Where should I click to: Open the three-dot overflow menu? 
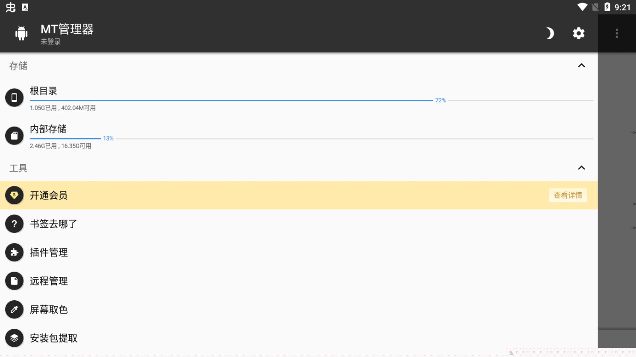point(616,33)
